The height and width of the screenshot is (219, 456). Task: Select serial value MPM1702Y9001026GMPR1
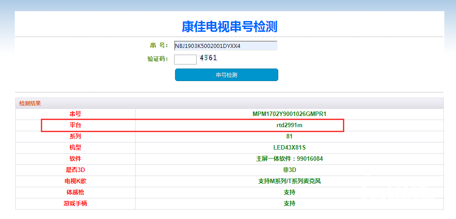289,114
